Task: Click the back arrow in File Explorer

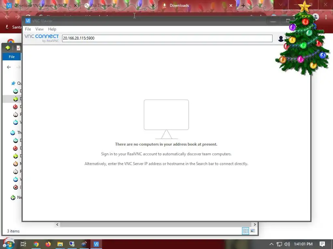Action: 9,67
